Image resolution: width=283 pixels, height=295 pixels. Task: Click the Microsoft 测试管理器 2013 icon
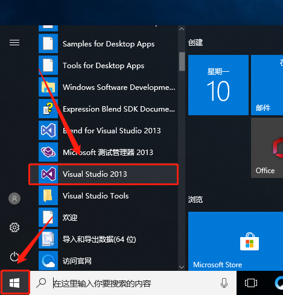(48, 152)
